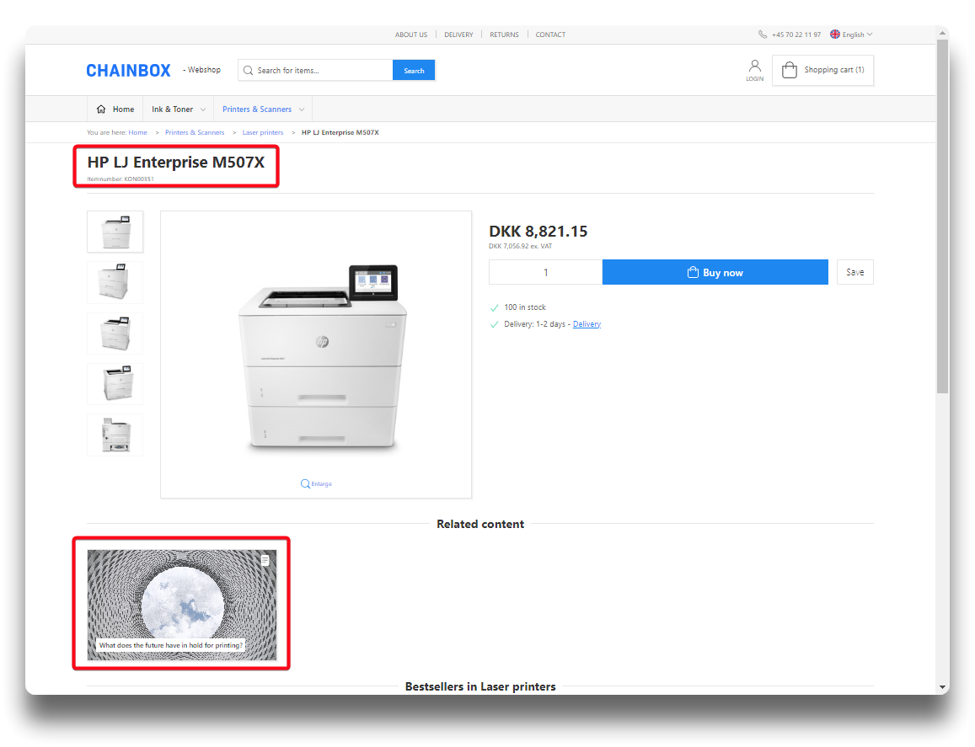Click the magnifier icon in search box
The height and width of the screenshot is (747, 975).
tap(248, 70)
